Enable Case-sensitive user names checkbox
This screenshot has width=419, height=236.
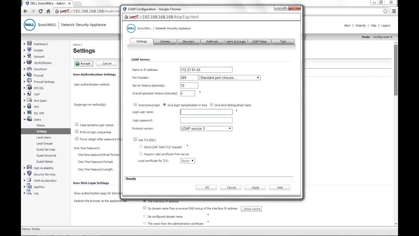77,124
